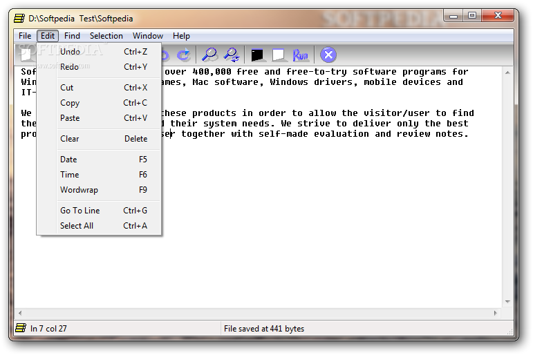Minimize the editor window
533x355 pixels.
coord(453,16)
